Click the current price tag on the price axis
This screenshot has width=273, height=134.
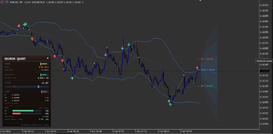264,71
